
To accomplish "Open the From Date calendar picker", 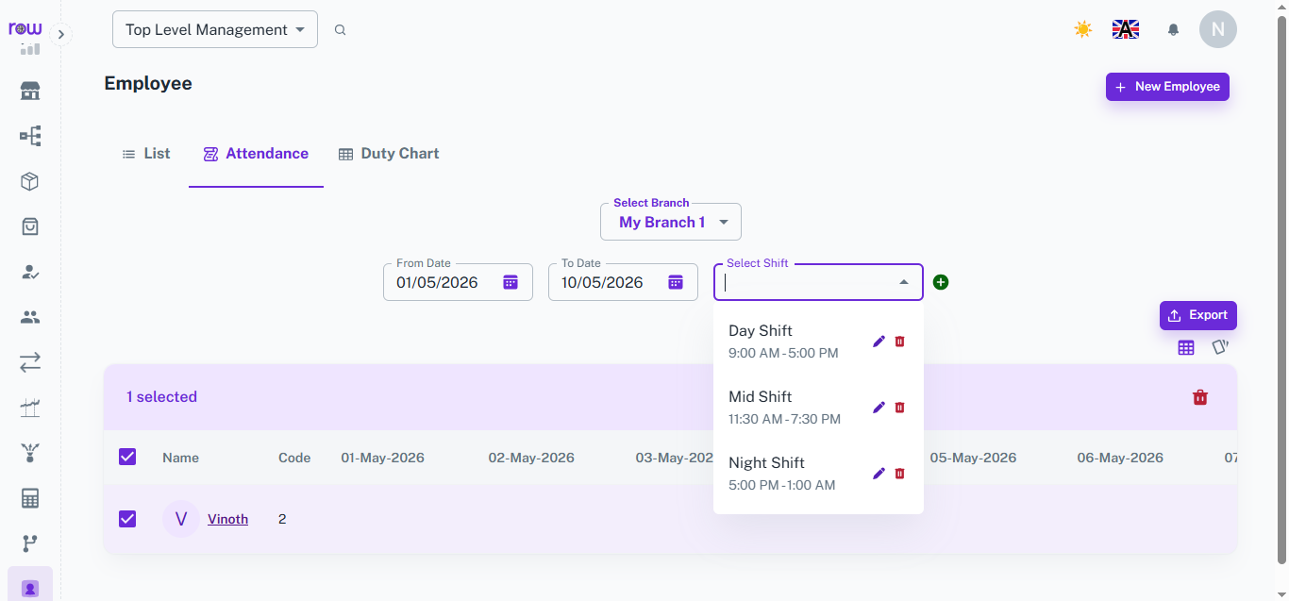I will pos(511,282).
